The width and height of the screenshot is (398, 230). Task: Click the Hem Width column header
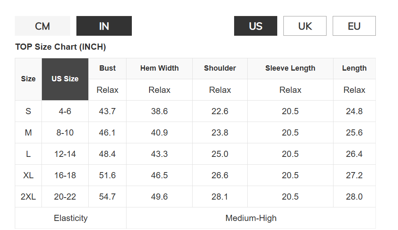point(159,68)
